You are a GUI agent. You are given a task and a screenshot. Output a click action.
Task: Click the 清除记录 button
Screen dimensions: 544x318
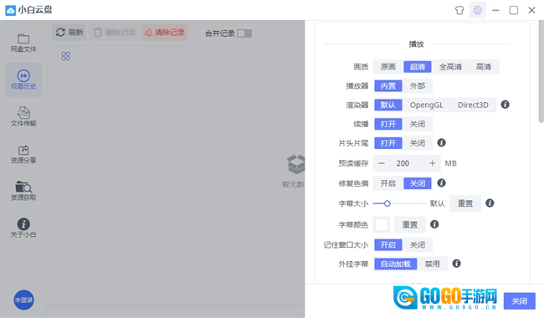164,33
